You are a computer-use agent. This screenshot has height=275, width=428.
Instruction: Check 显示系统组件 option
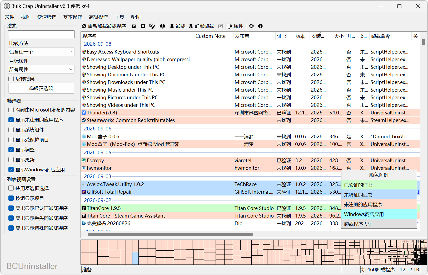point(11,130)
